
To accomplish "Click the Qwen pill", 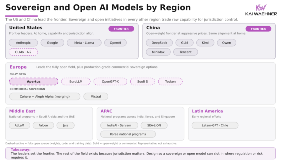I will (227, 43).
